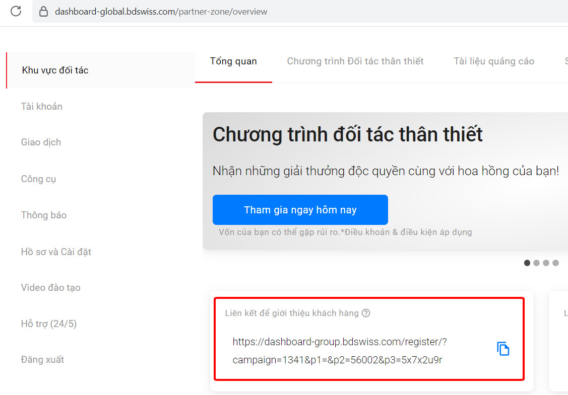The image size is (568, 395).
Task: Open Hồ sơ và Cài đặt
Action: [x=56, y=252]
